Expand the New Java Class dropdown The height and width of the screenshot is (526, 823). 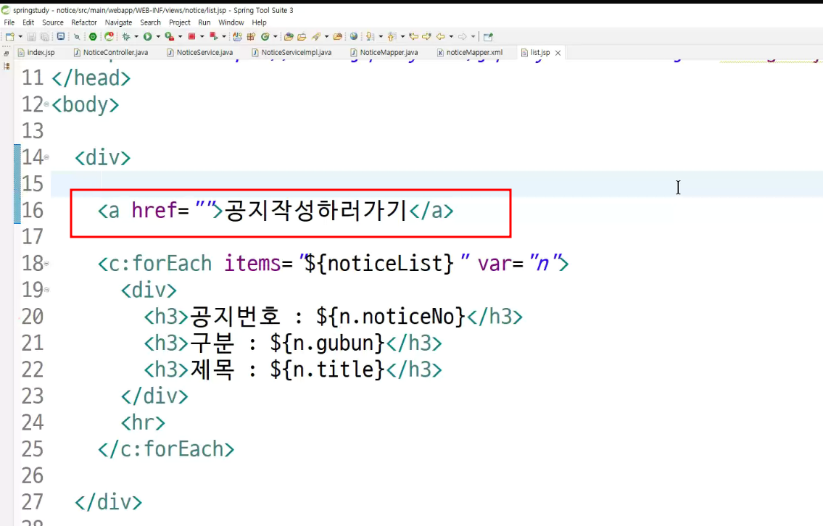click(275, 37)
